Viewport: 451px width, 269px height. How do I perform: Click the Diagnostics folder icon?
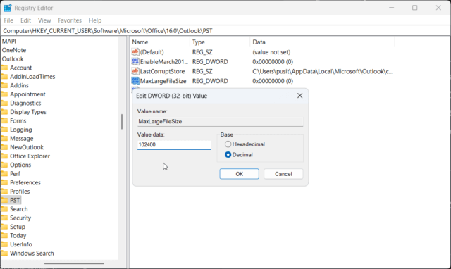coord(5,104)
